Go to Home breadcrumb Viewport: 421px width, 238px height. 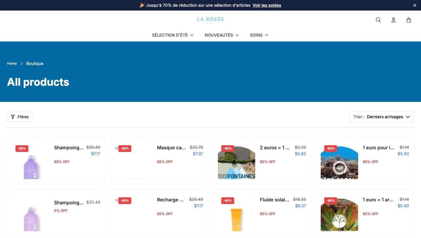point(12,64)
